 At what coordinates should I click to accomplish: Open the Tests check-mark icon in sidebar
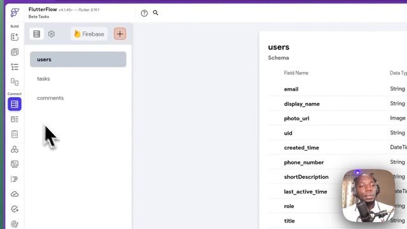[15, 209]
